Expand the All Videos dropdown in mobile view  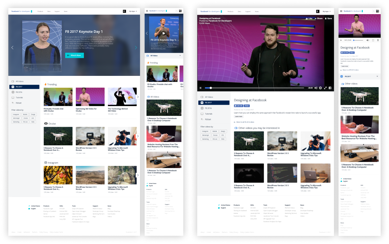(x=180, y=56)
